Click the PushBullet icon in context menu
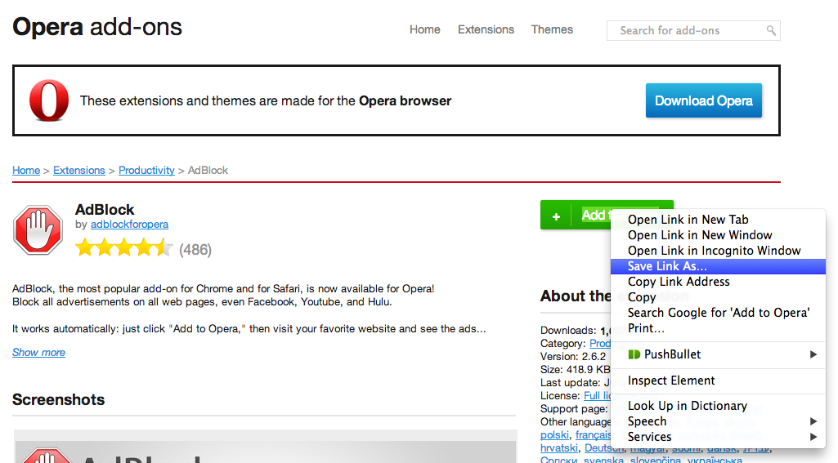 coord(634,354)
